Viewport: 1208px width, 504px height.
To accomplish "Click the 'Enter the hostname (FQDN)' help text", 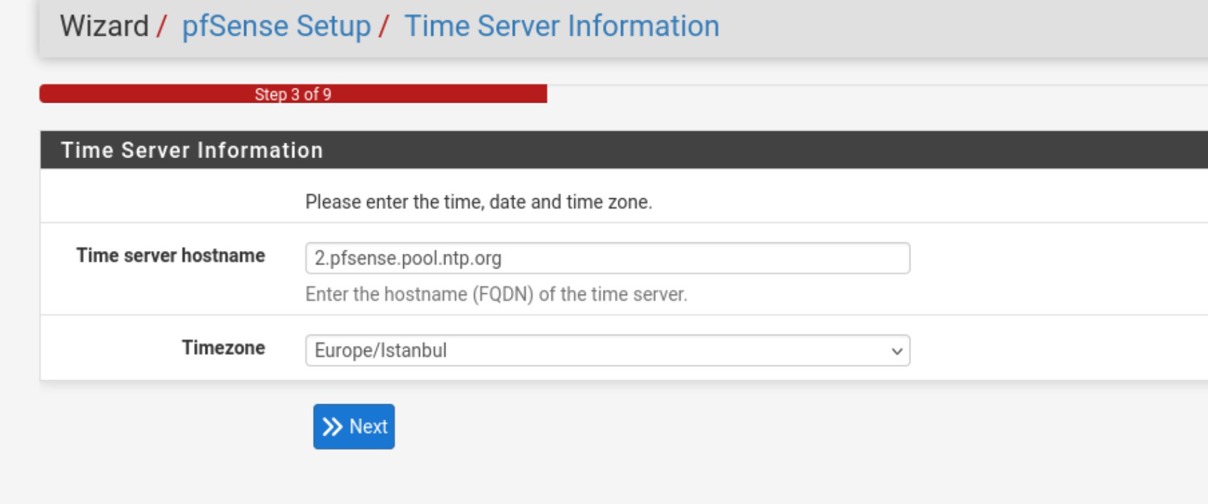I will tap(497, 295).
